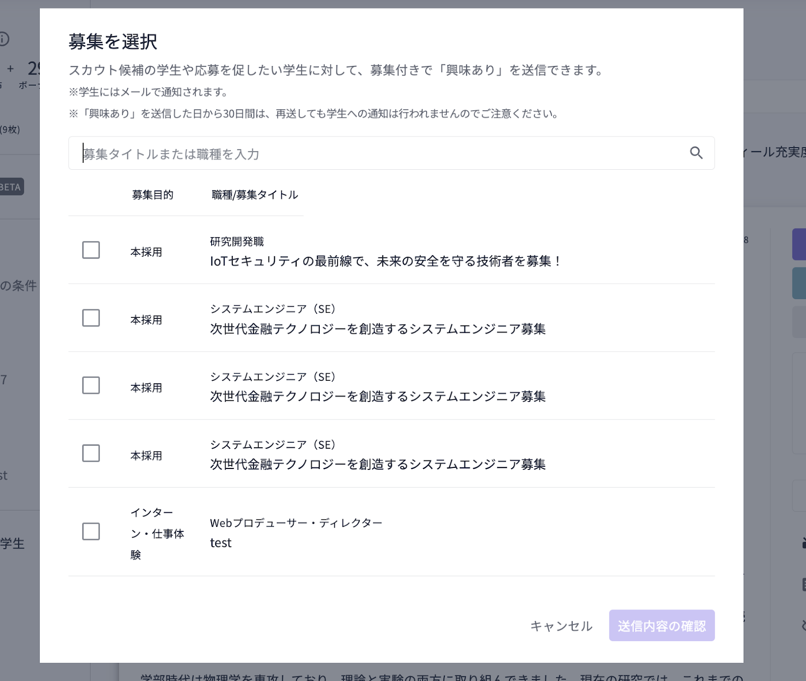This screenshot has width=806, height=681.
Task: Click the BETA badge in the sidebar
Action: pos(11,187)
